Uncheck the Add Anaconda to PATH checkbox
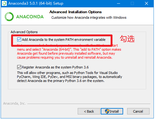The width and height of the screenshot is (156, 120). click(x=19, y=40)
